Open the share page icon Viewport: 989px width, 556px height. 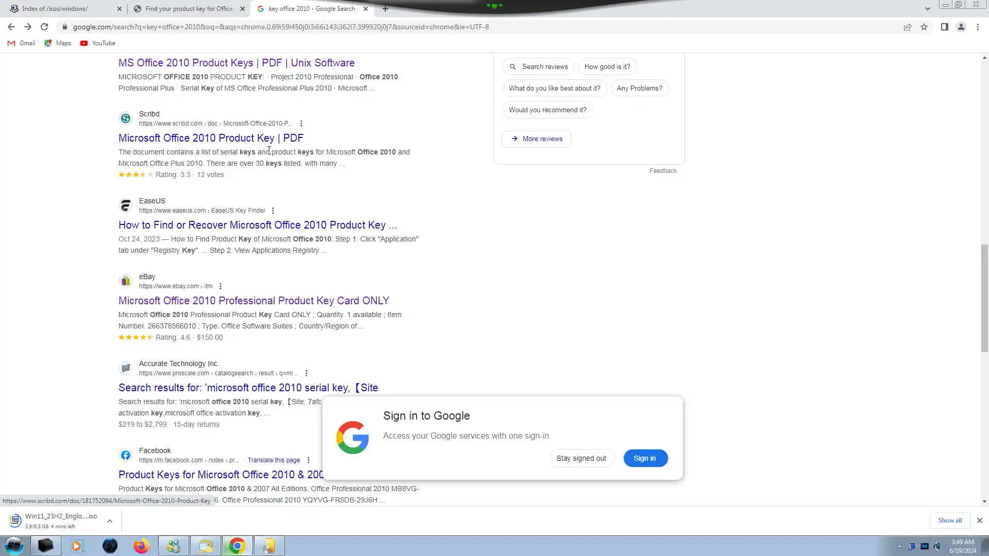908,27
